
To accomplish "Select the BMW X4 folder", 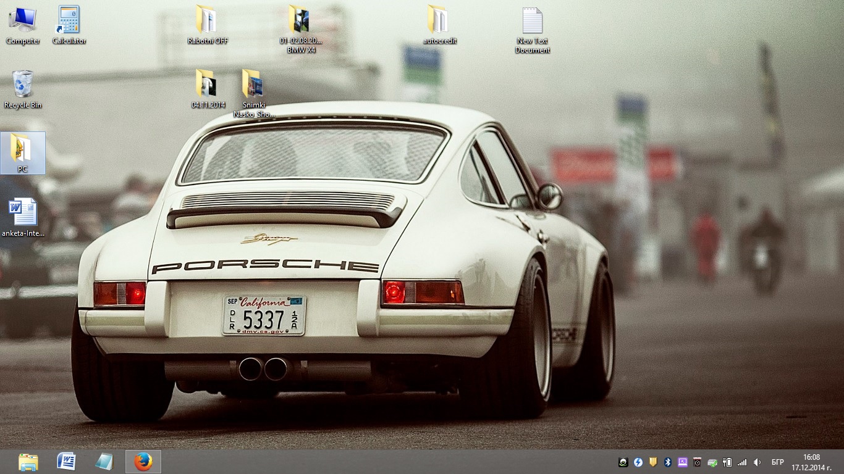I will point(301,29).
